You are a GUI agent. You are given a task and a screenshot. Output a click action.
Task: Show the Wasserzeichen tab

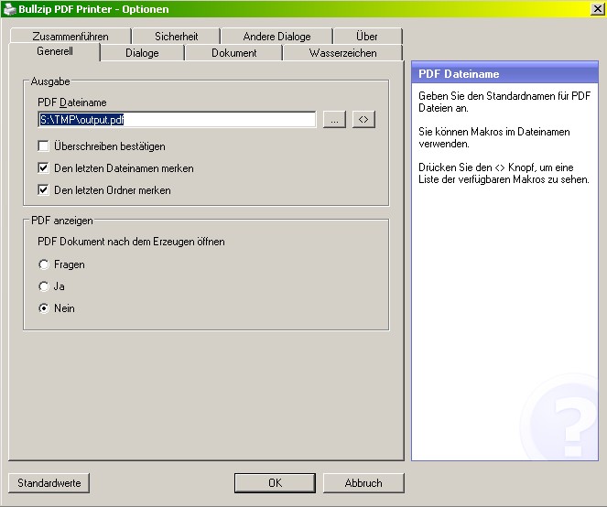coord(343,53)
